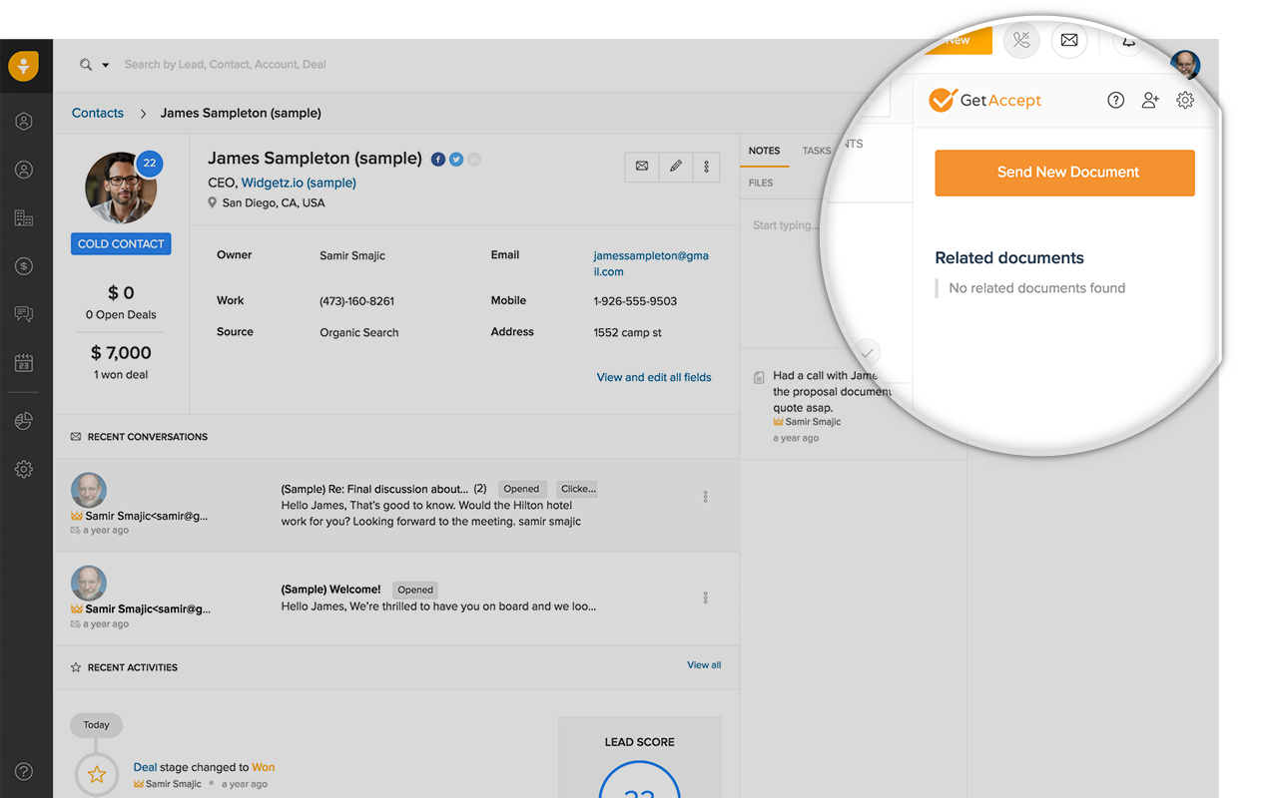Open GetAccept help question icon
Screen dimensions: 1278x798
[x=1116, y=100]
